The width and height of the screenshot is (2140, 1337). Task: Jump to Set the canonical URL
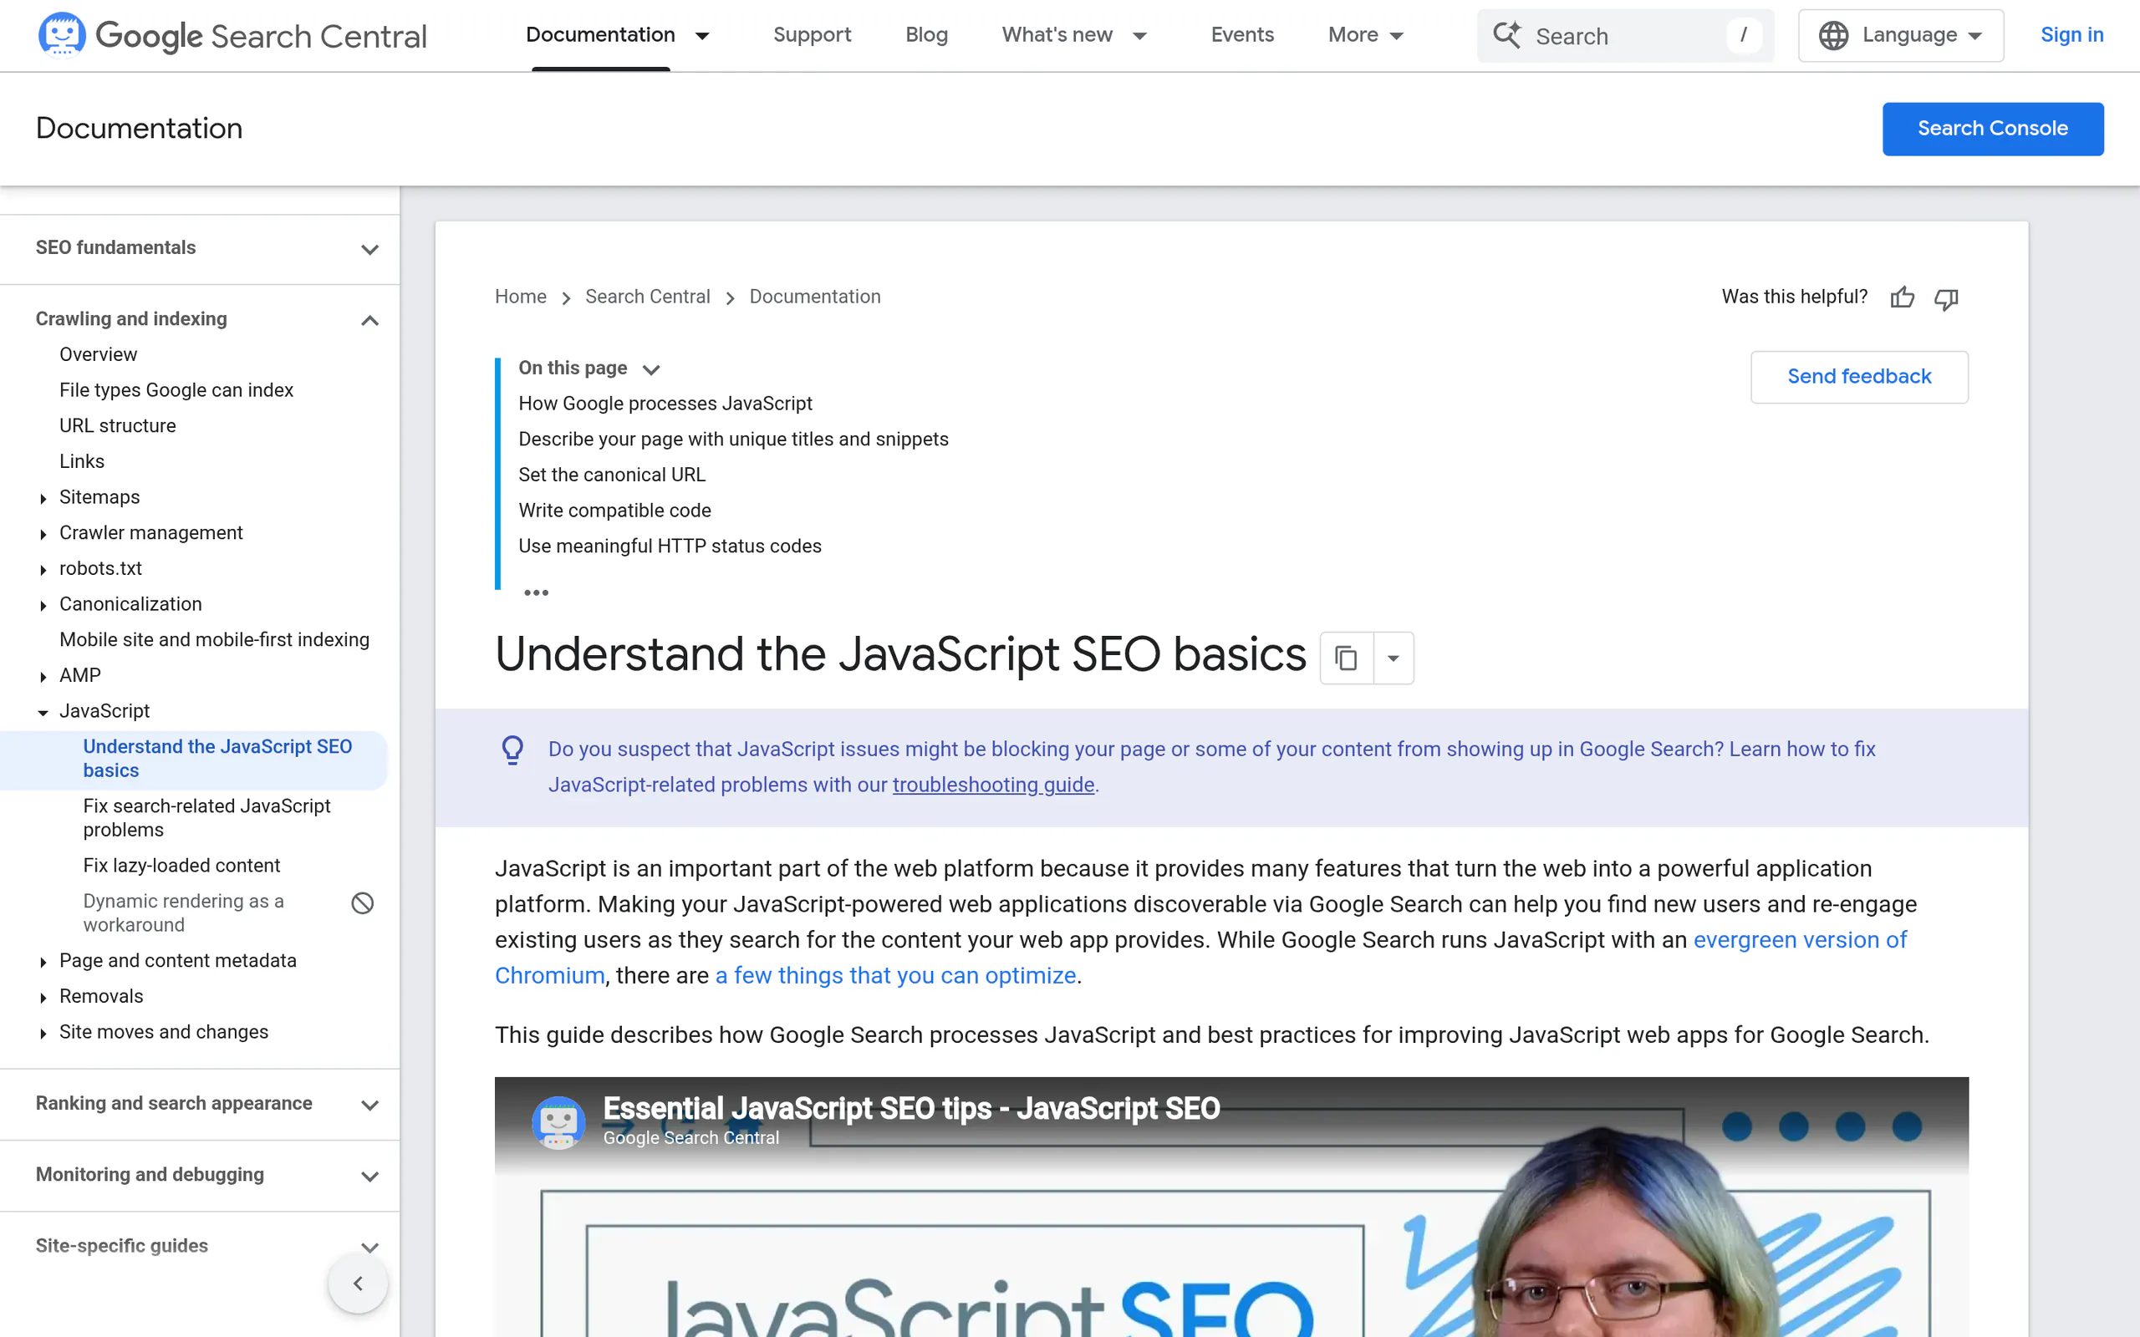point(611,475)
